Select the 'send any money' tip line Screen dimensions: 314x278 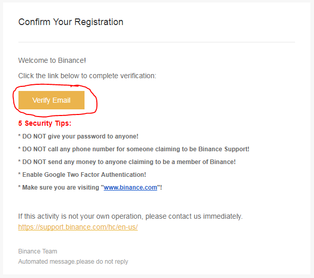click(127, 162)
